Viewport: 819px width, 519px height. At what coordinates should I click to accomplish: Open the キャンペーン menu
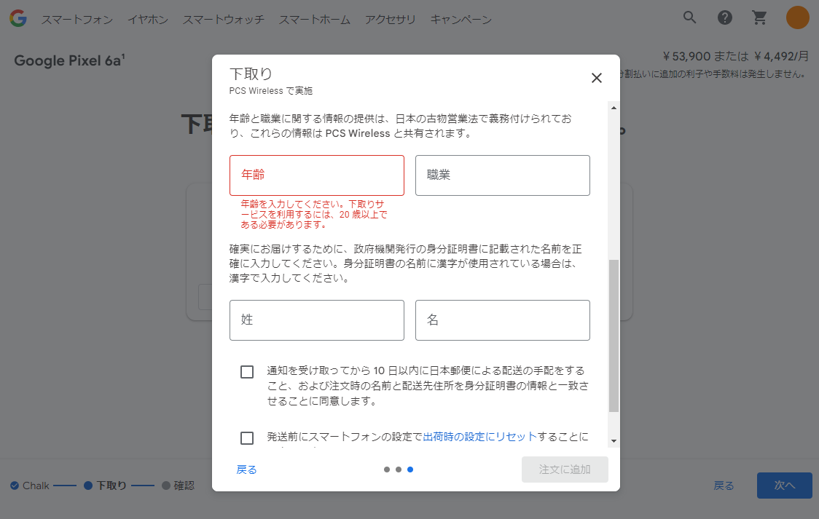click(x=461, y=20)
